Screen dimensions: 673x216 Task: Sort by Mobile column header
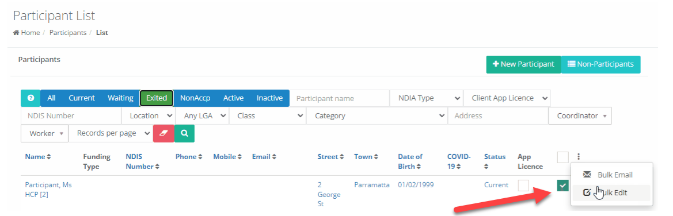click(227, 157)
